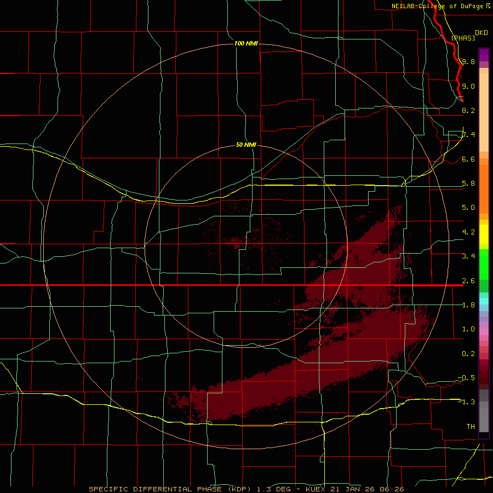493x493 pixels.
Task: Click the [PHAS] label above the legend
Action: [x=463, y=38]
